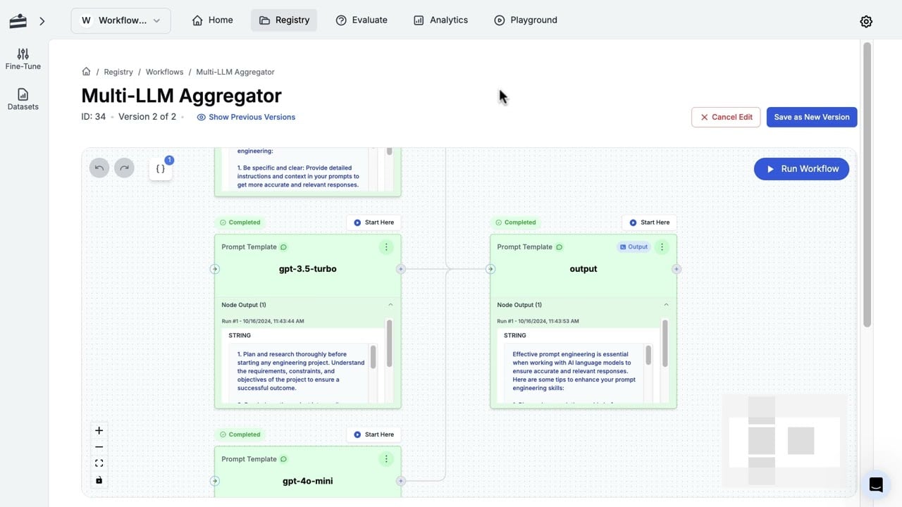The image size is (902, 507).
Task: Click Start Here on gpt-3.5-turbo node
Action: coord(373,223)
